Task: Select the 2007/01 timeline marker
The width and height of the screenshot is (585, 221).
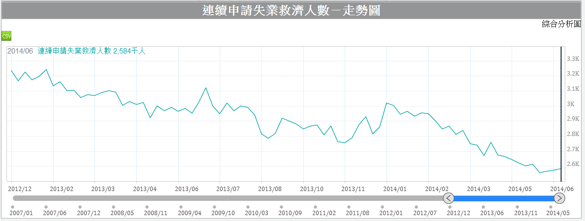Action: click(13, 207)
